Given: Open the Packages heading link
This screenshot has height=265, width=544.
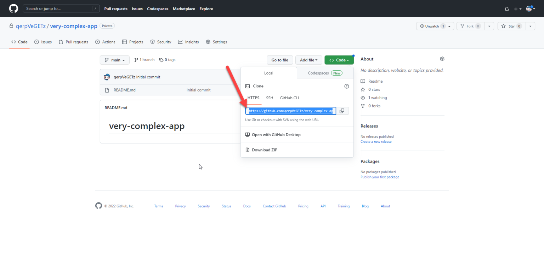Looking at the screenshot, I should pos(370,161).
